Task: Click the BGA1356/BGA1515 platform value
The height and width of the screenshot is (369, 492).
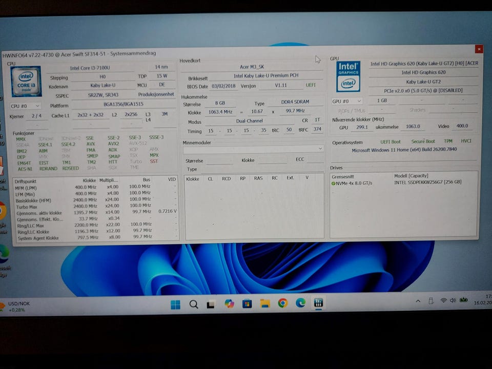Action: tap(124, 104)
